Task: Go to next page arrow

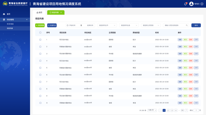Action: (186, 110)
